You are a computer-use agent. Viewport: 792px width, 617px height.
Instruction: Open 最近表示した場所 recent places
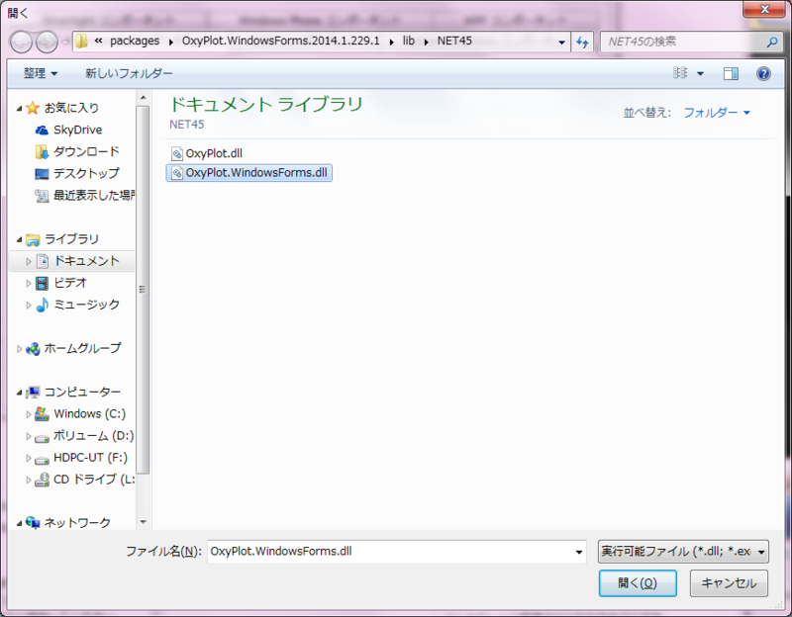(94, 195)
